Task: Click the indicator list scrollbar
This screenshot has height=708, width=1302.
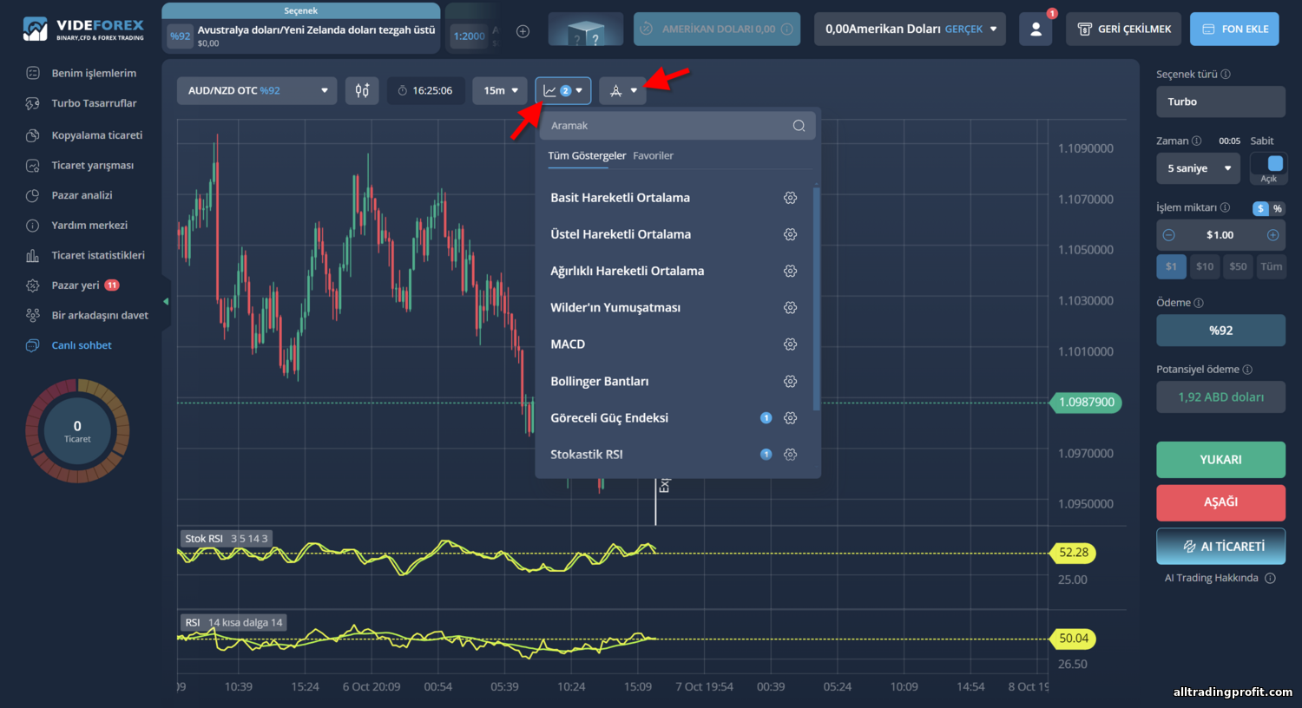Action: pyautogui.click(x=816, y=297)
